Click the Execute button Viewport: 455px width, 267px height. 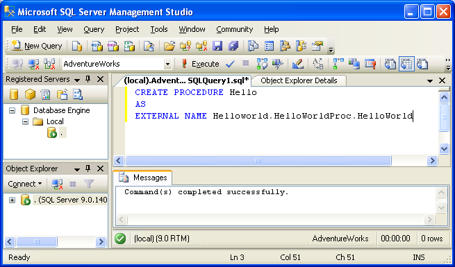coord(200,64)
